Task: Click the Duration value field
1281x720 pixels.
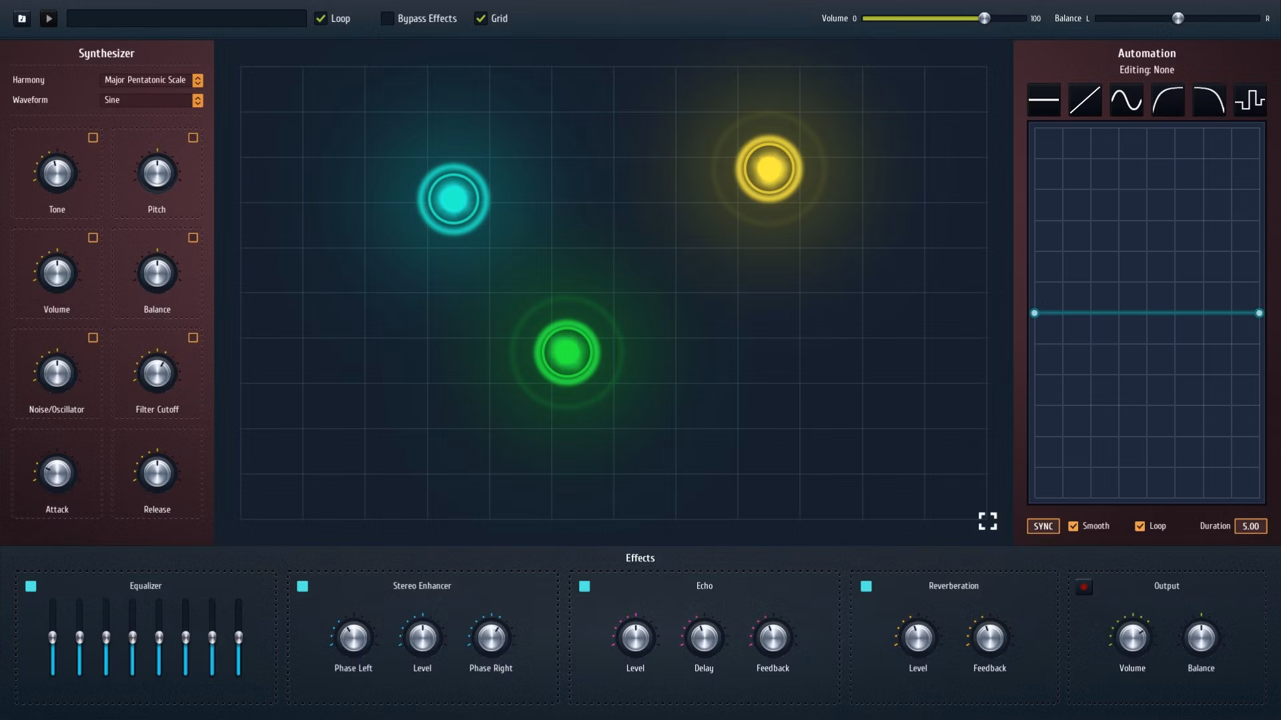Action: (1250, 526)
